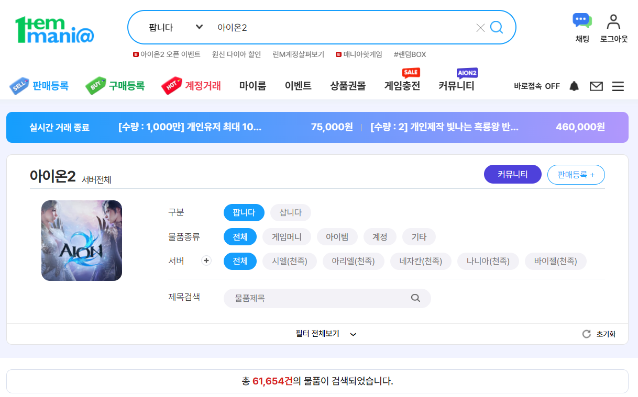Open the hamburger menu icon
The image size is (638, 397).
(618, 86)
